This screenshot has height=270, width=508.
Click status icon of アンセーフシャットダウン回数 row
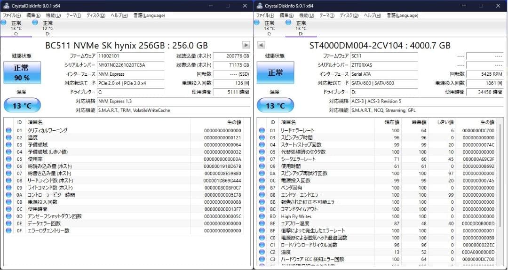(8, 216)
